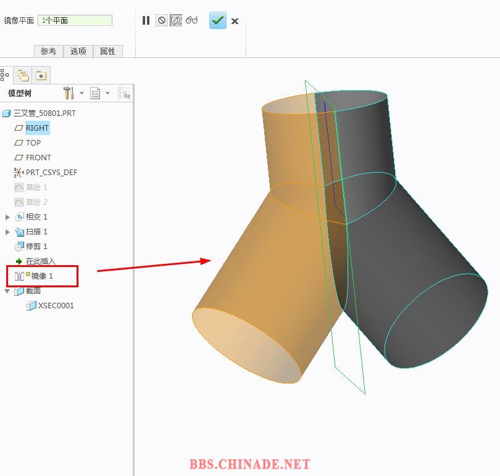Image resolution: width=500 pixels, height=476 pixels.
Task: Click the mirror plane input field
Action: pyautogui.click(x=75, y=20)
